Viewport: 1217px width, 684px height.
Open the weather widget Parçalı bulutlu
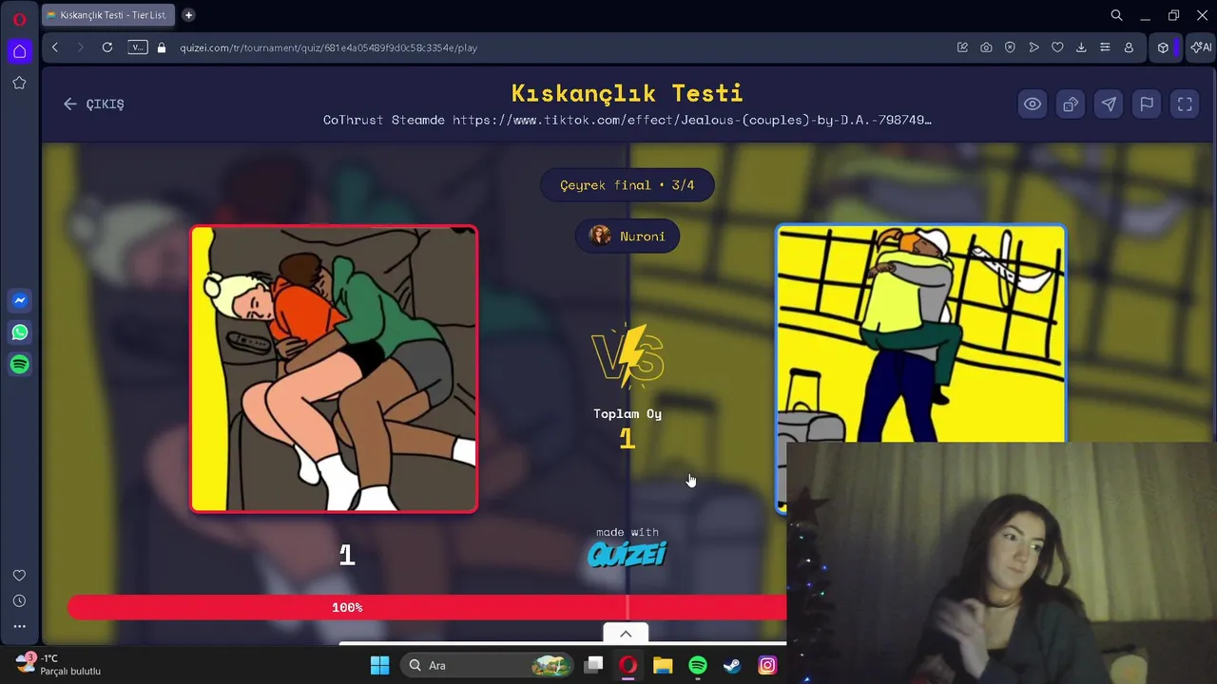click(59, 664)
